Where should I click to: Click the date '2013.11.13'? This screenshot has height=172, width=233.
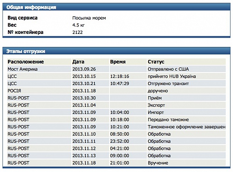pos(84,156)
